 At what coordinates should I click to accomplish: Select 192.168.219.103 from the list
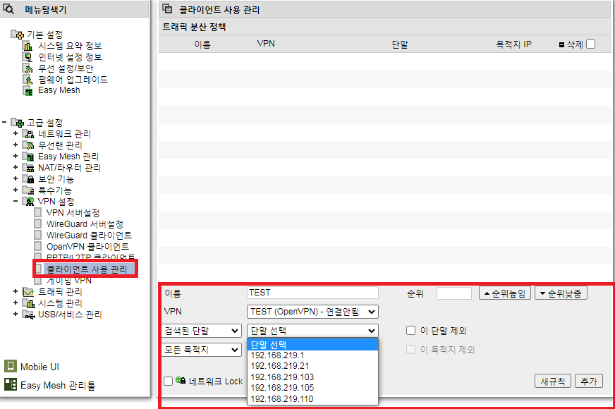(x=312, y=377)
